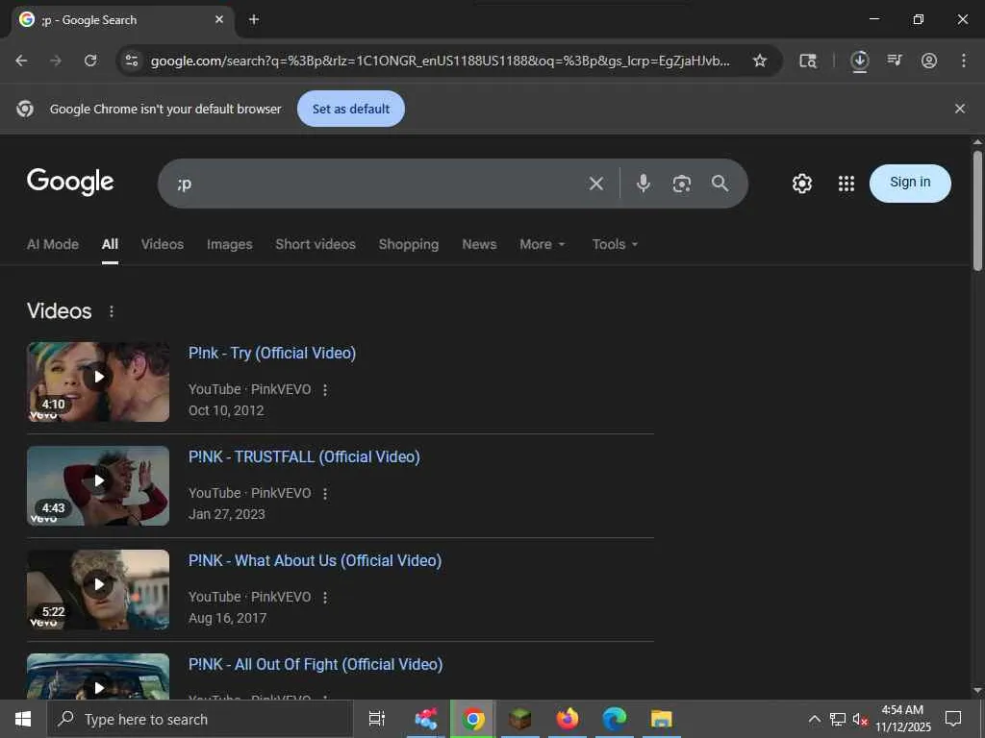The width and height of the screenshot is (985, 738).
Task: Select the All results tab
Action: (110, 244)
